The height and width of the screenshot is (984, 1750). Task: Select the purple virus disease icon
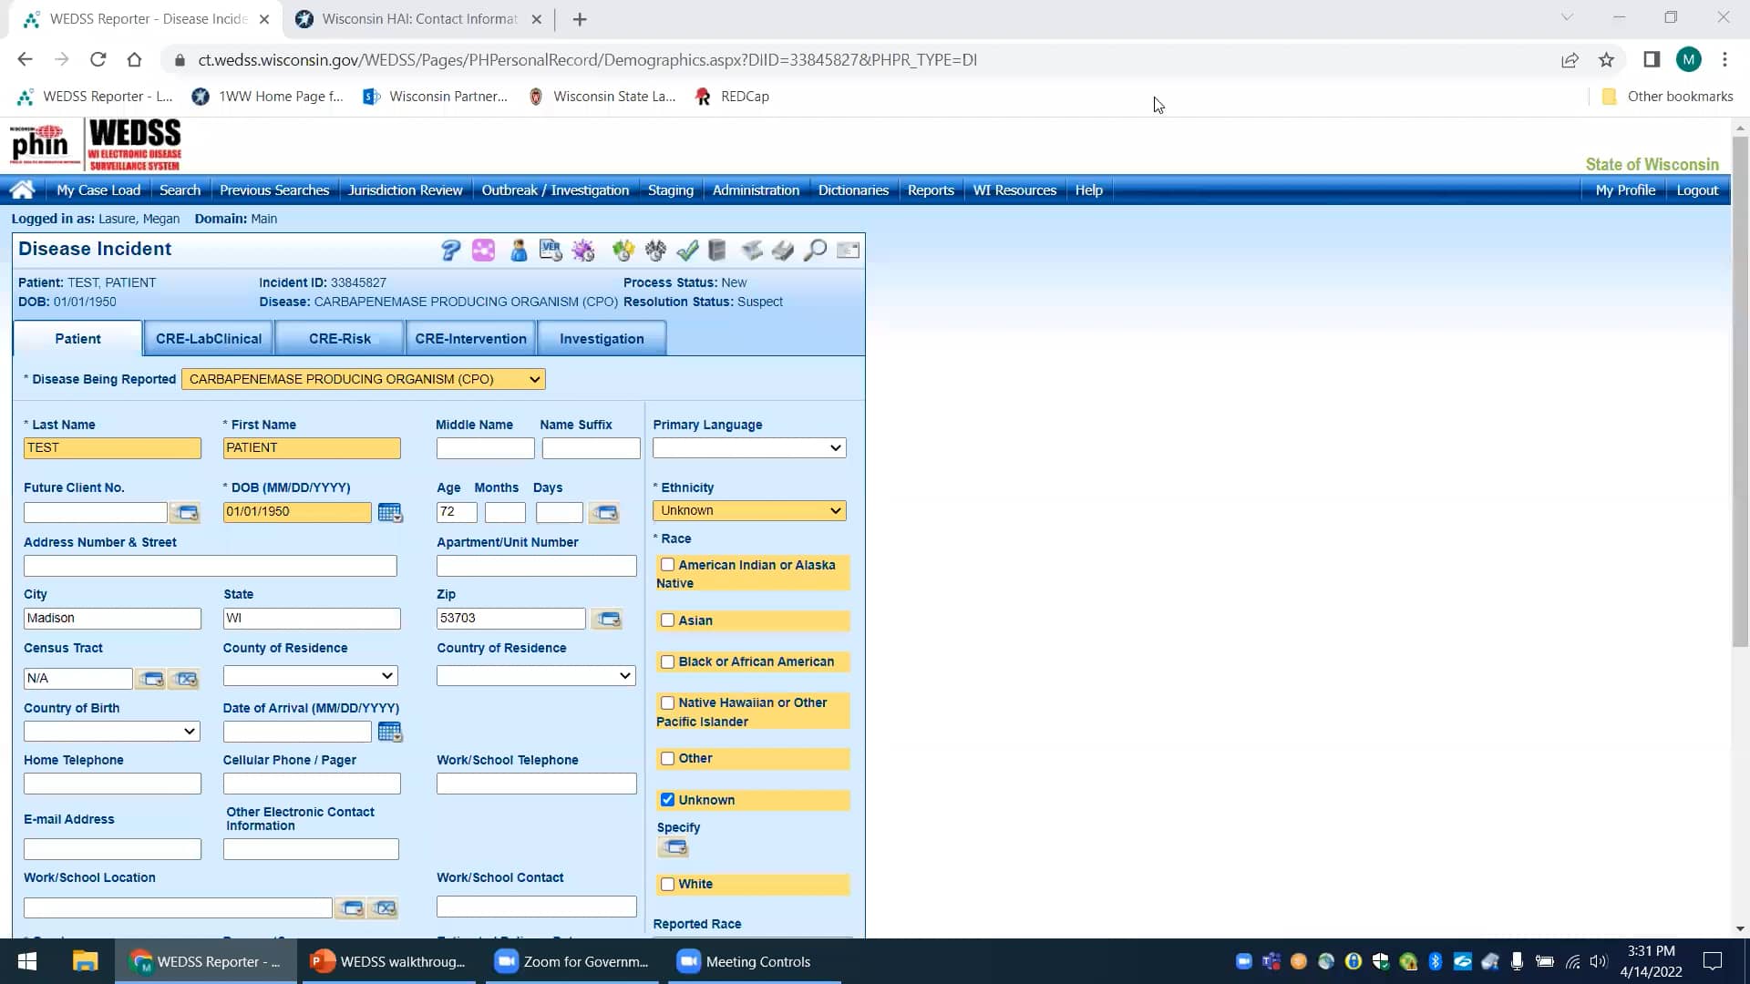[583, 251]
